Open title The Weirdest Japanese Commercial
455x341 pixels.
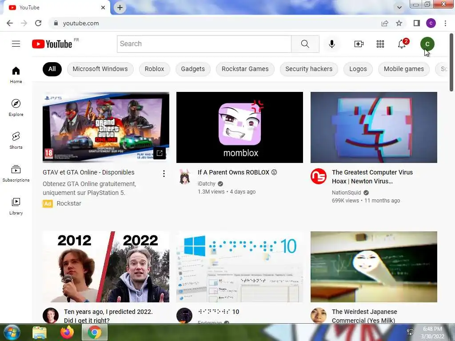364,316
